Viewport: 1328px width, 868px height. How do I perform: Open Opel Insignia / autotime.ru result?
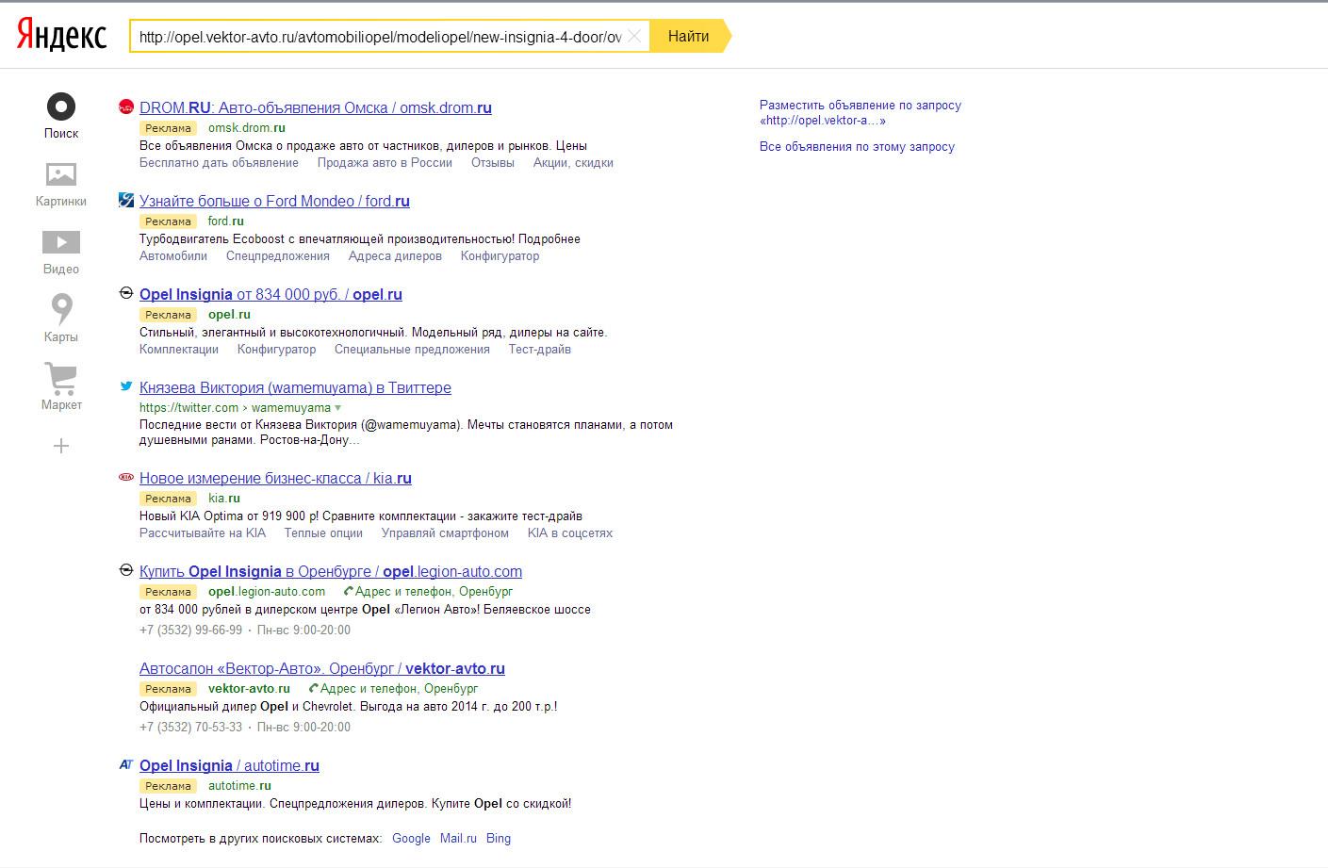[229, 765]
